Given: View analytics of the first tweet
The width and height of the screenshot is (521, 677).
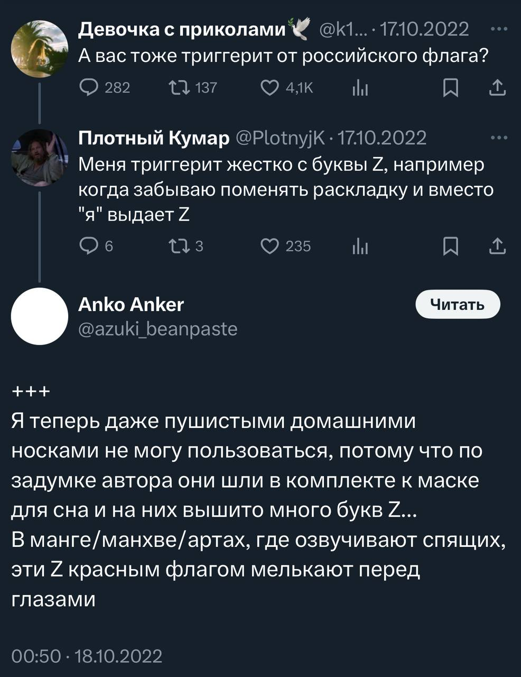Looking at the screenshot, I should point(360,88).
